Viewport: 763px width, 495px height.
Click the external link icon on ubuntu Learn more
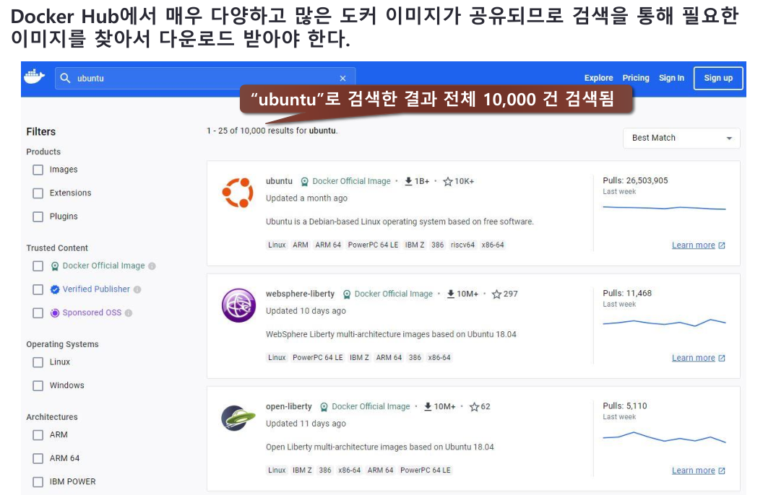(x=722, y=245)
